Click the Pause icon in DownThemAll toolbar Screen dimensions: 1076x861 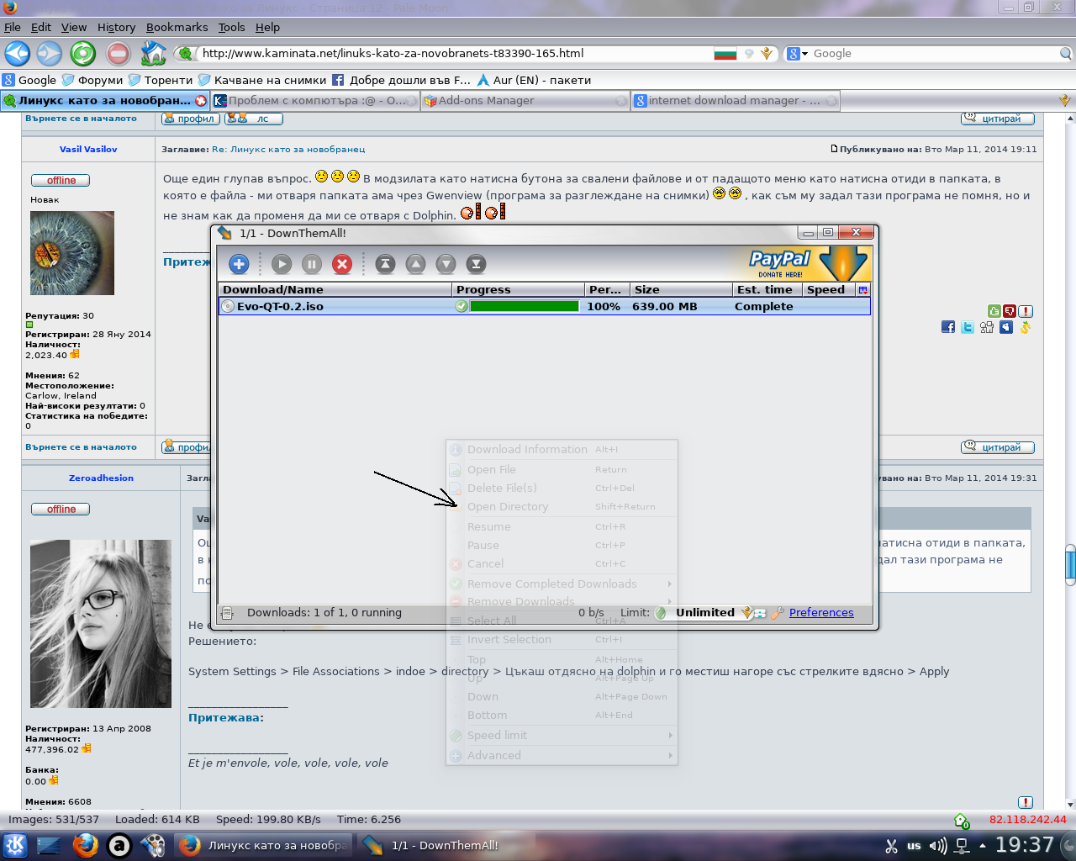click(x=312, y=264)
